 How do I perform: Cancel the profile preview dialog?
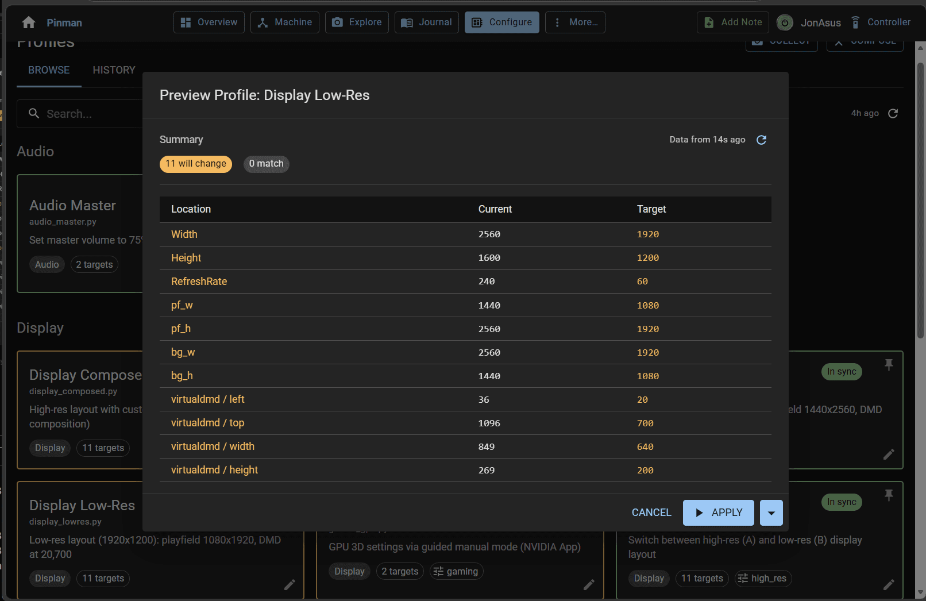tap(651, 513)
